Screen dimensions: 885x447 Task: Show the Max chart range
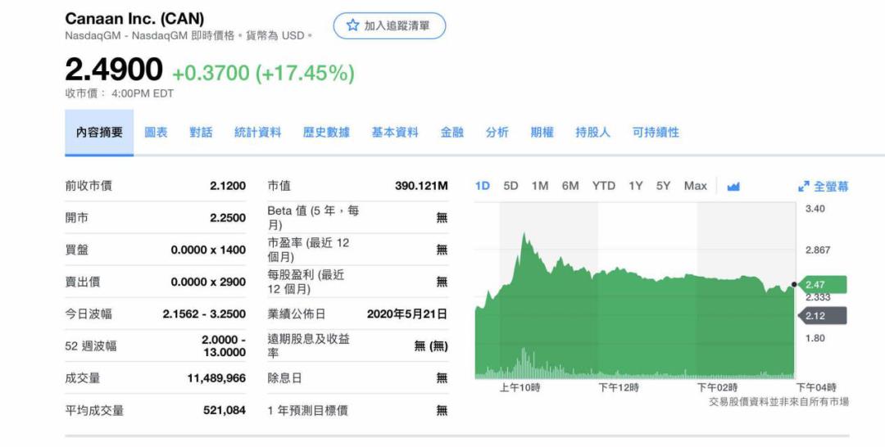click(695, 186)
